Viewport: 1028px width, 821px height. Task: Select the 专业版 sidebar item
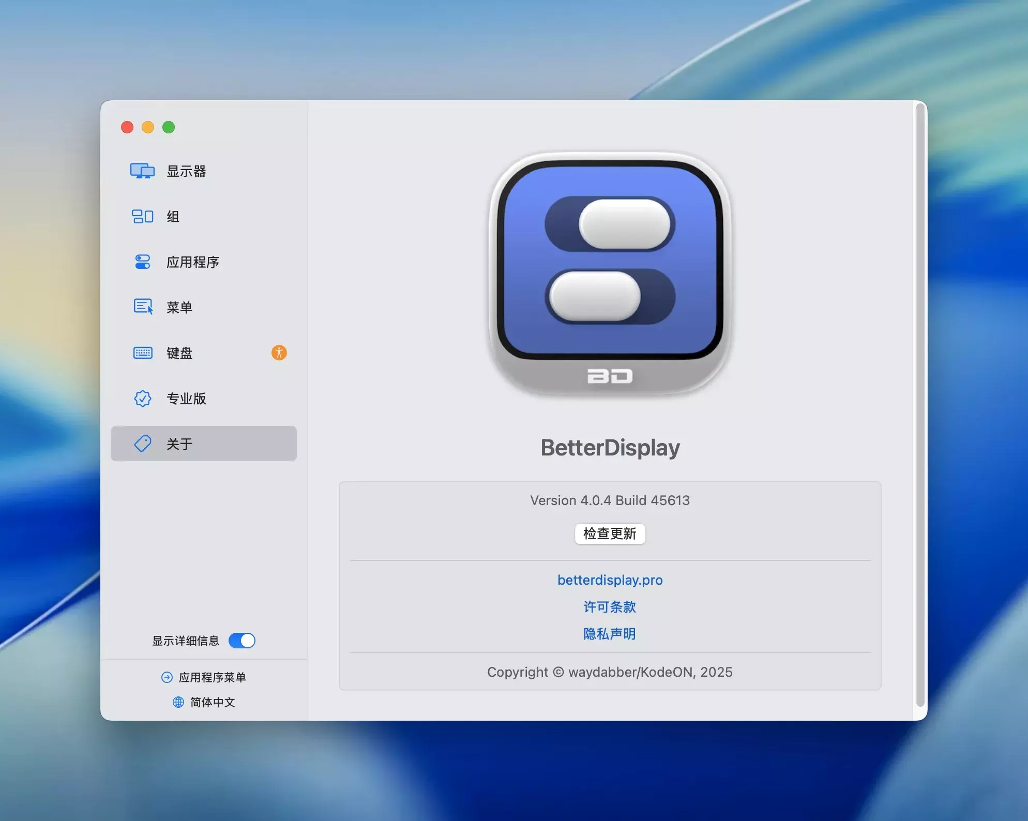pos(186,398)
